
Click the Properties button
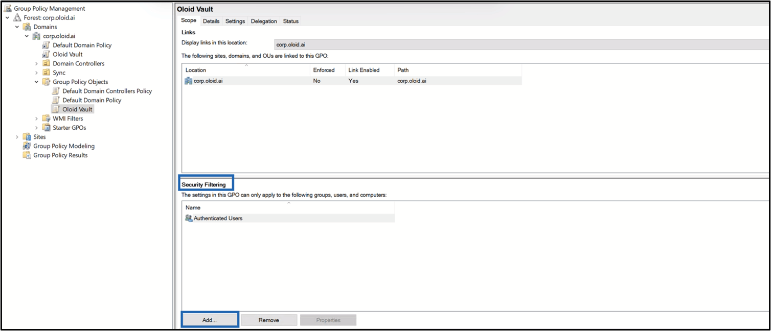click(328, 320)
